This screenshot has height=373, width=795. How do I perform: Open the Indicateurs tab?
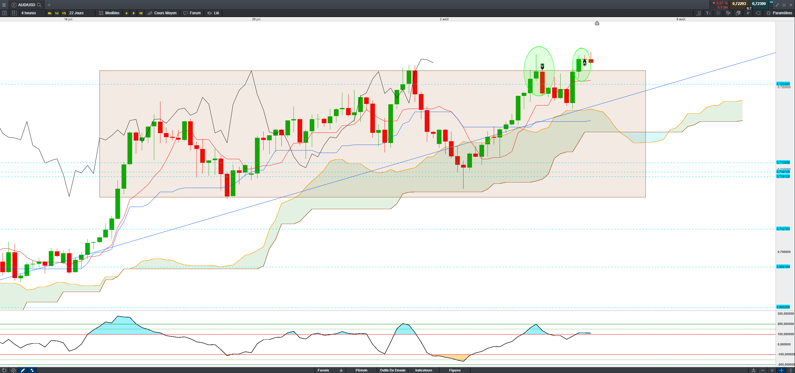pyautogui.click(x=423, y=370)
